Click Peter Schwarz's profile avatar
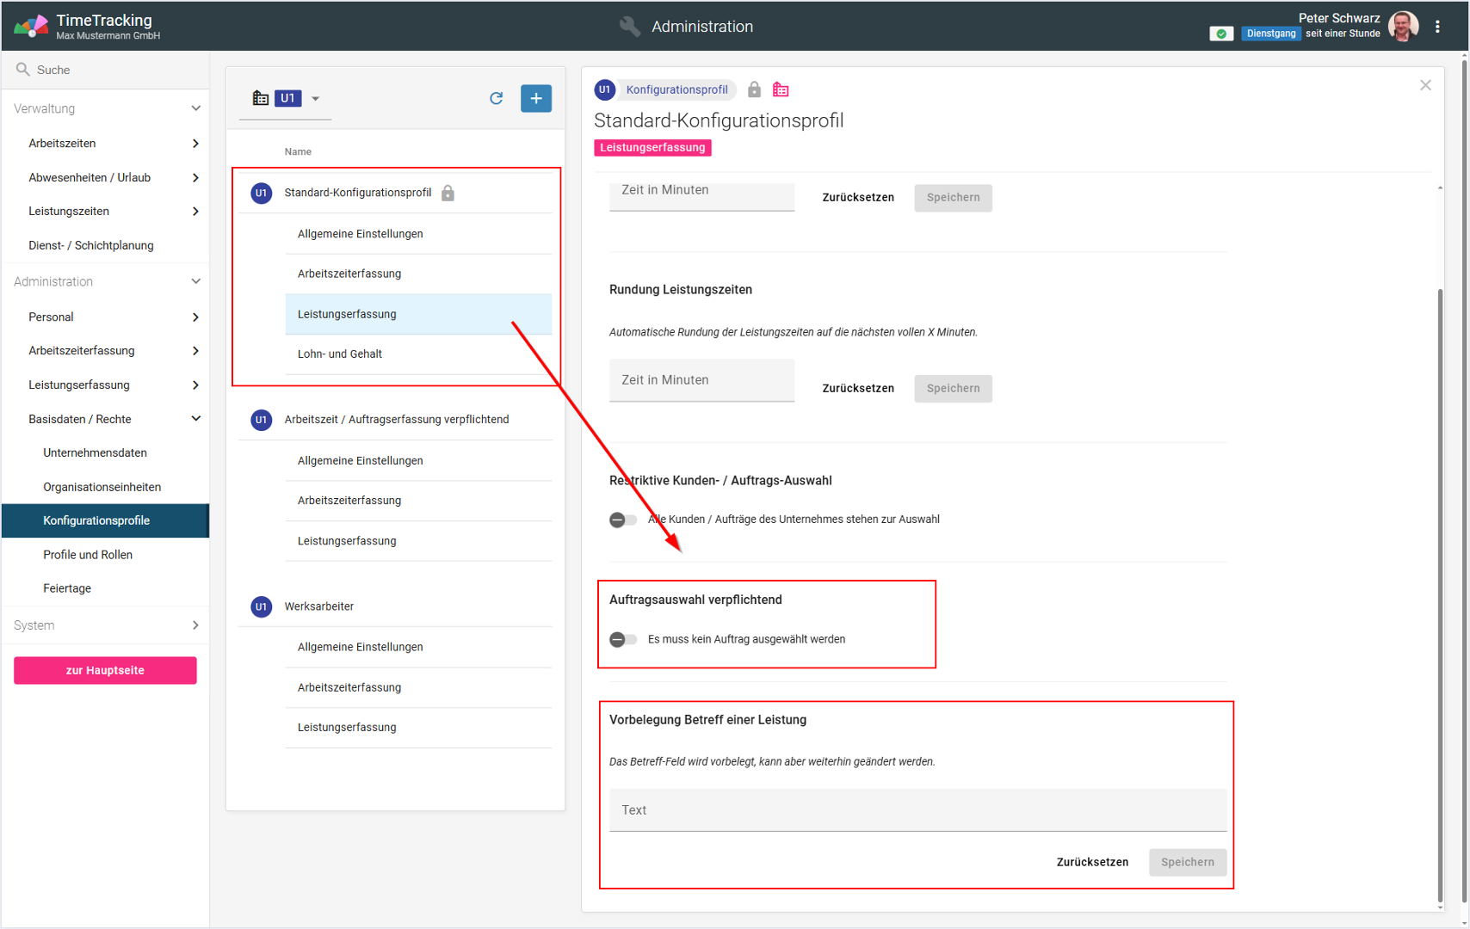Screen dimensions: 1470x929 [1404, 27]
